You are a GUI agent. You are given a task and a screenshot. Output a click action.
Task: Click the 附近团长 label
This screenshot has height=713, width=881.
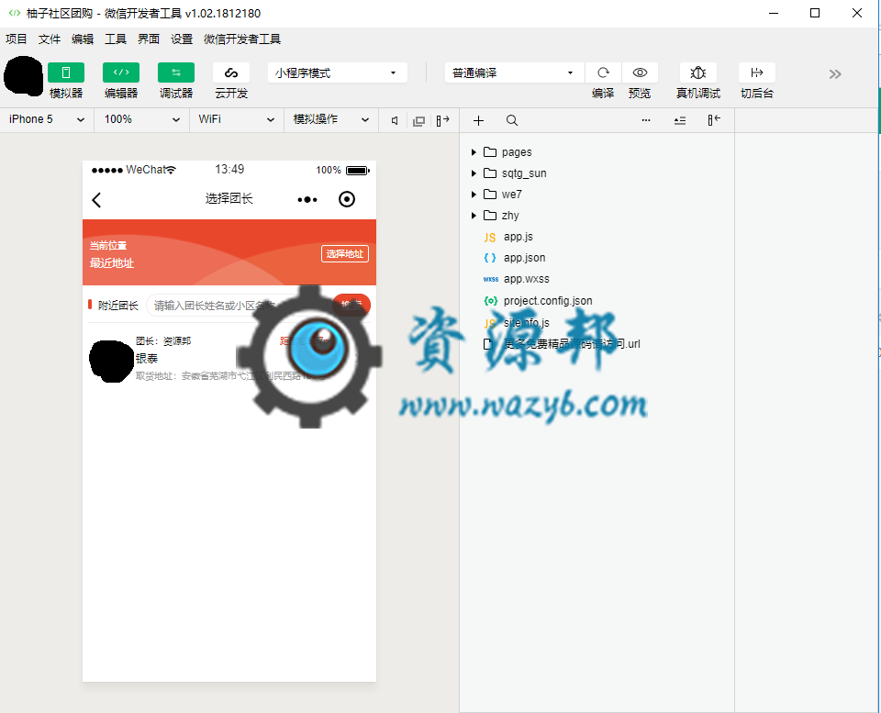pyautogui.click(x=118, y=305)
